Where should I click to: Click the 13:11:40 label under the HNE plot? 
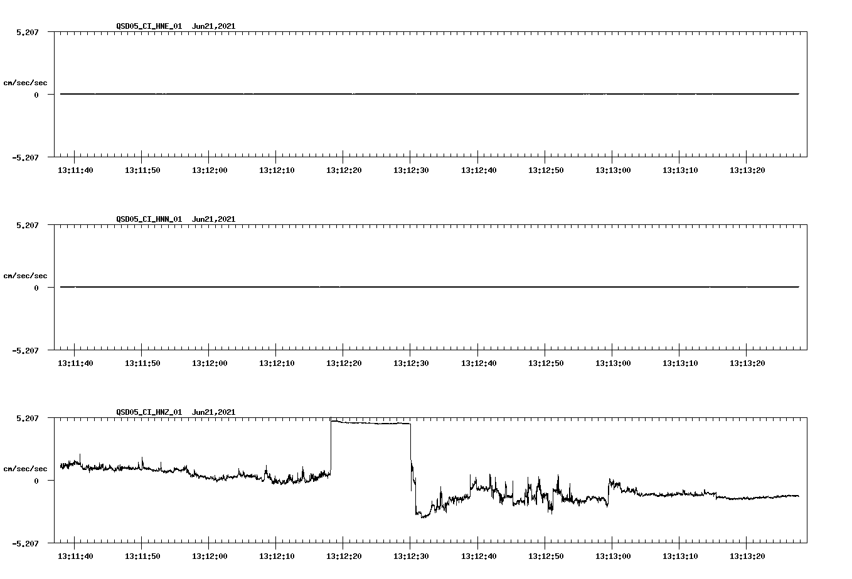click(75, 170)
